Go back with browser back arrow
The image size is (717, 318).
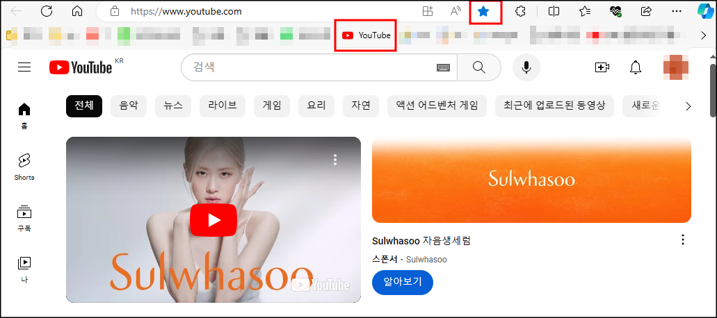click(16, 11)
